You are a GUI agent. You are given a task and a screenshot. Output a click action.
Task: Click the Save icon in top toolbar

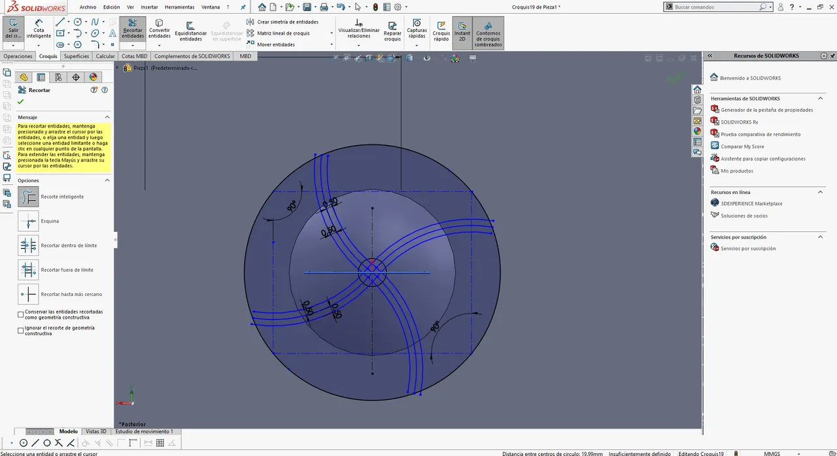(307, 7)
